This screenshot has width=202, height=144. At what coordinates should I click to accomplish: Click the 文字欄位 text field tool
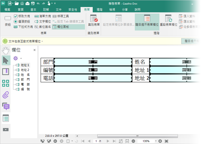tap(42, 22)
